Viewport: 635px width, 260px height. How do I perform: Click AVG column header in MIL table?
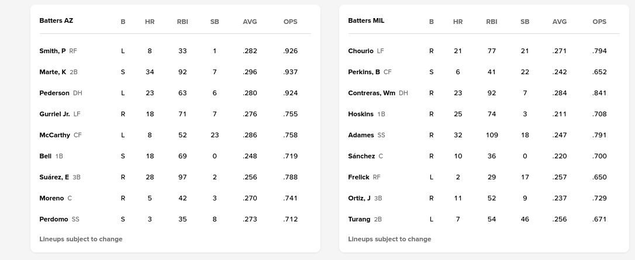[x=559, y=22]
